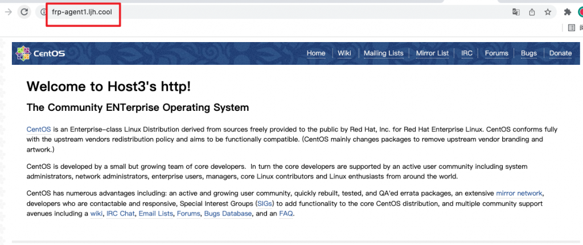This screenshot has height=245, width=583.
Task: Open the extensions puzzle icon
Action: click(568, 12)
